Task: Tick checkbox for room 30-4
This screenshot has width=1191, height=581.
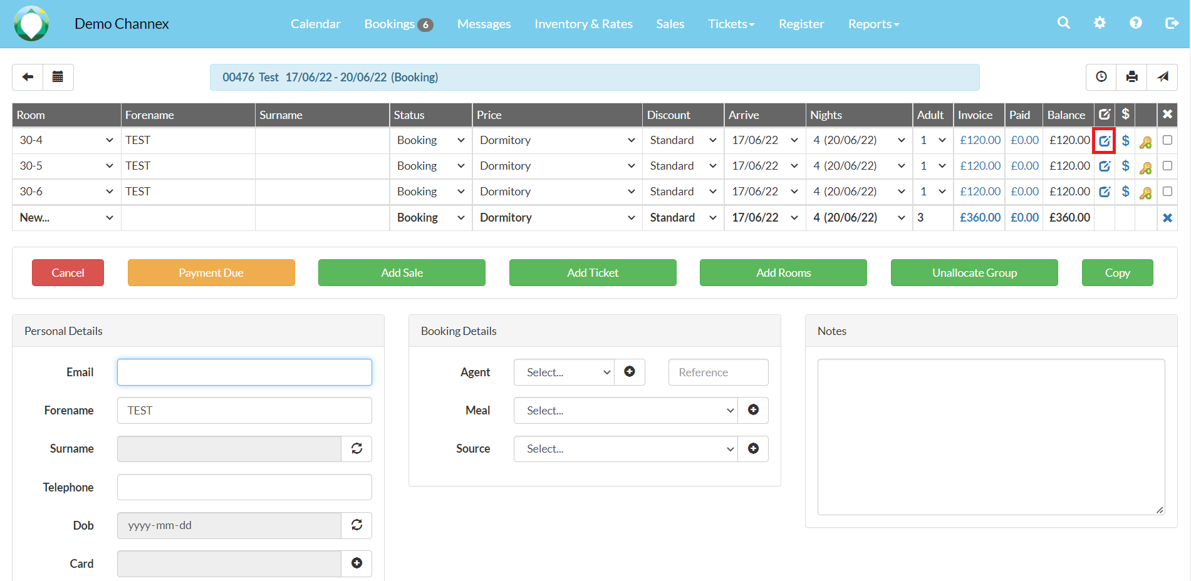Action: (x=1167, y=140)
